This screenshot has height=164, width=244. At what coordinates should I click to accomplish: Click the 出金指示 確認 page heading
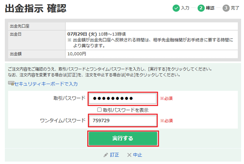pos(36,9)
